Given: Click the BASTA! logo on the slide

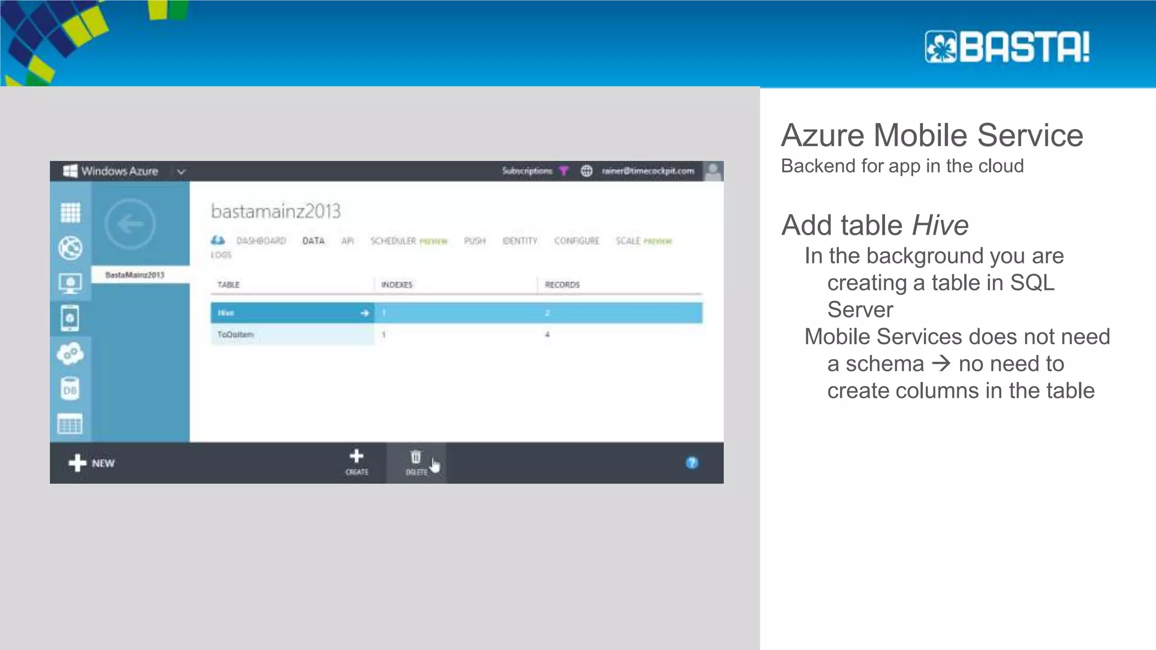Looking at the screenshot, I should click(1008, 46).
